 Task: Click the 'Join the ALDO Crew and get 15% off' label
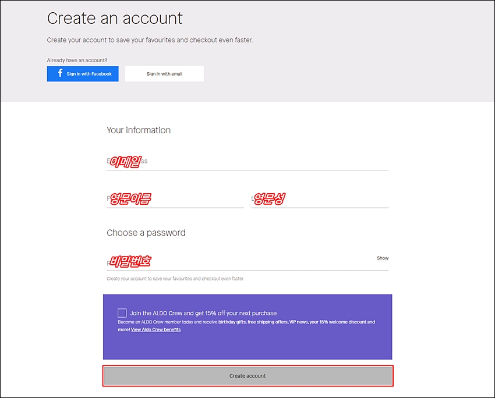pos(203,313)
